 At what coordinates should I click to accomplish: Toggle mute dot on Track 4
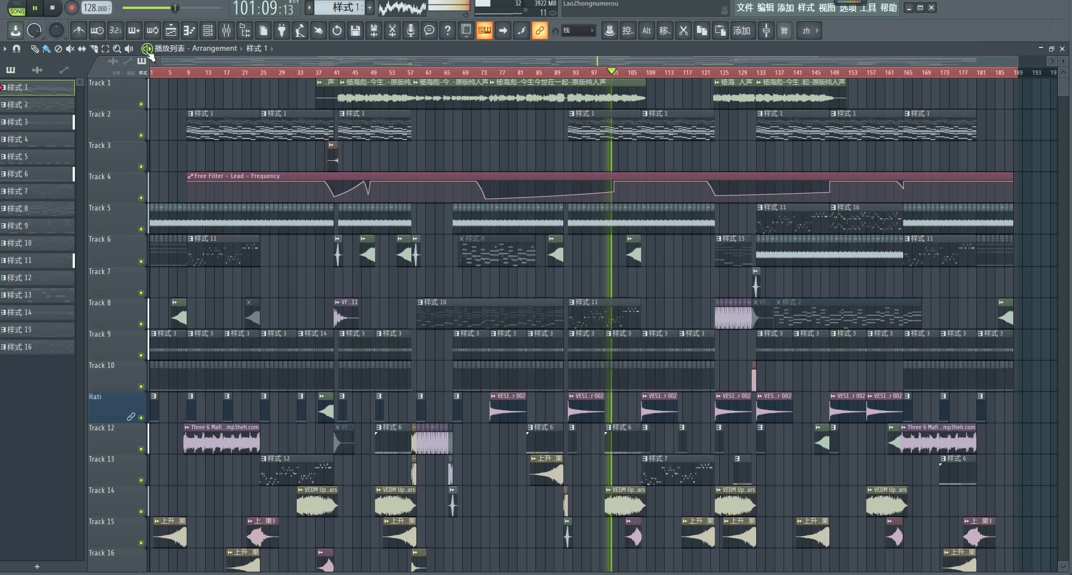tap(141, 198)
